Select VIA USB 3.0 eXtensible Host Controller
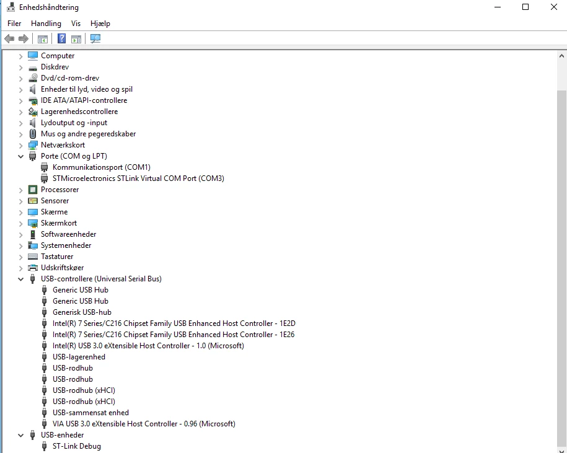 coord(144,424)
